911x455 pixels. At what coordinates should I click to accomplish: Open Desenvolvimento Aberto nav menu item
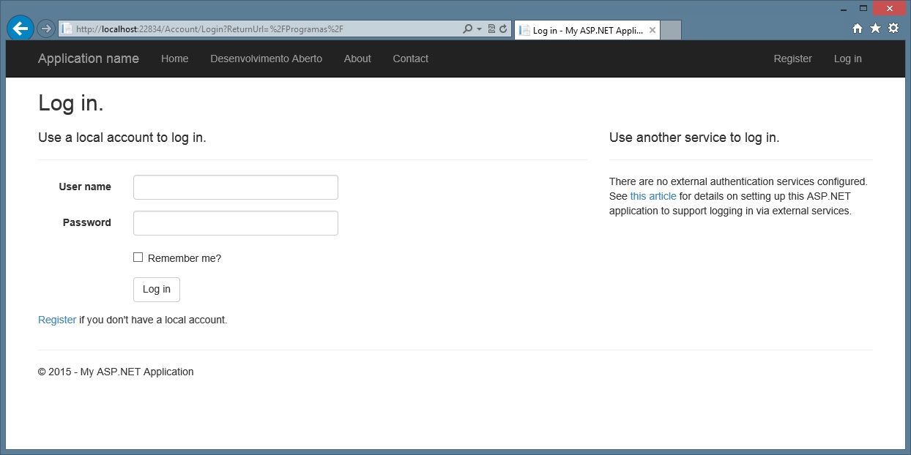266,59
